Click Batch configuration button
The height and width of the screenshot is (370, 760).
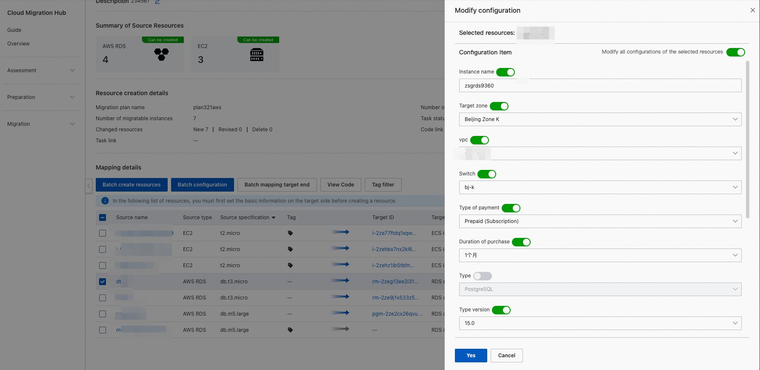pyautogui.click(x=202, y=185)
